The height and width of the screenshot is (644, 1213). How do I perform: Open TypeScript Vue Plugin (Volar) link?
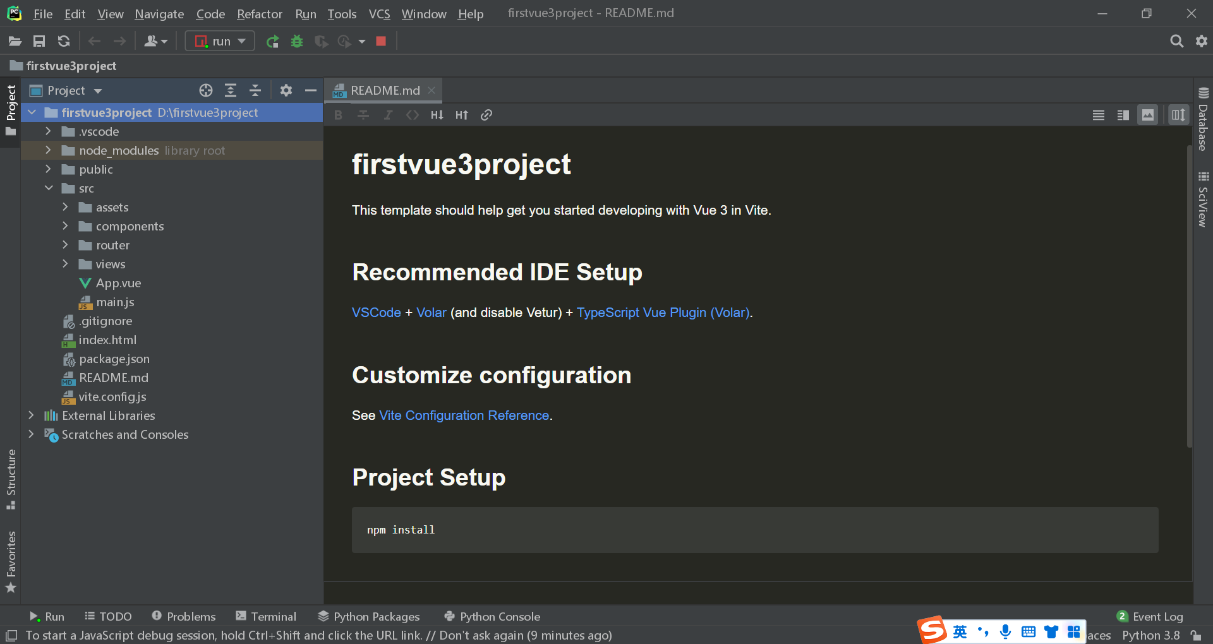pos(663,313)
